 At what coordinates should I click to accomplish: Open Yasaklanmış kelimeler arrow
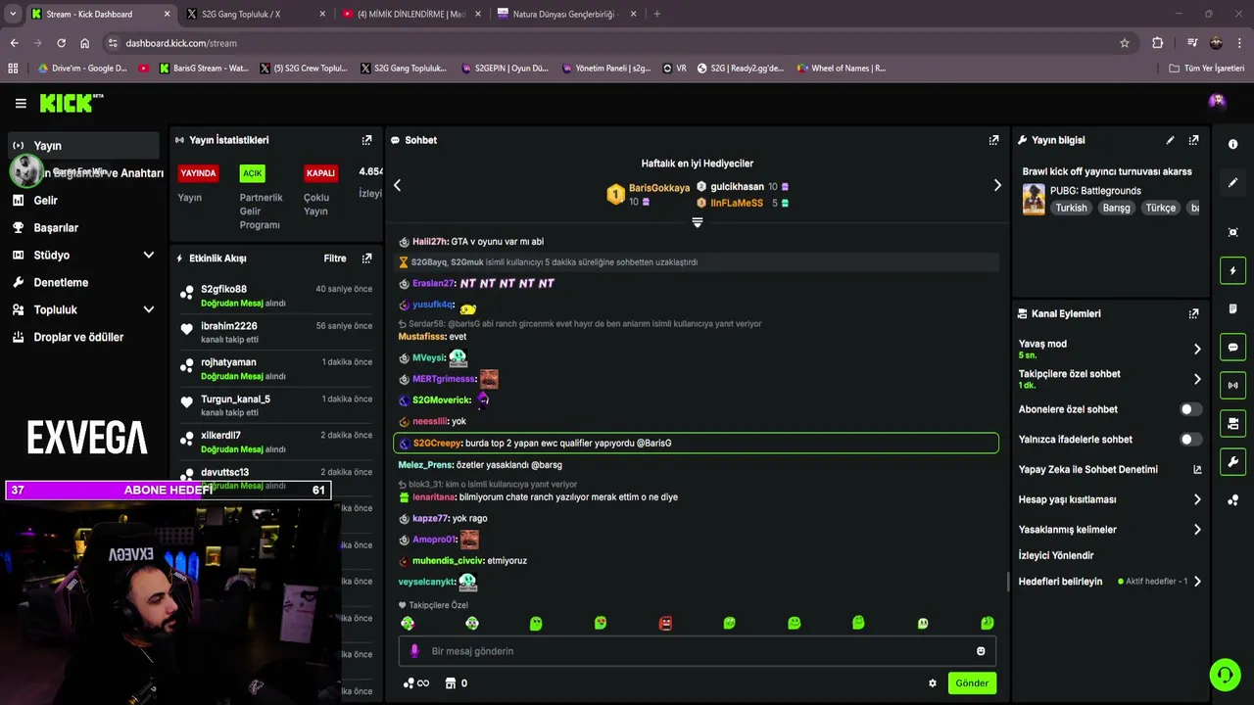1197,530
